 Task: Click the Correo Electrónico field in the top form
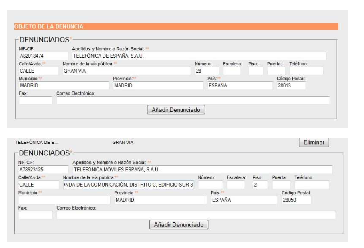(193, 101)
